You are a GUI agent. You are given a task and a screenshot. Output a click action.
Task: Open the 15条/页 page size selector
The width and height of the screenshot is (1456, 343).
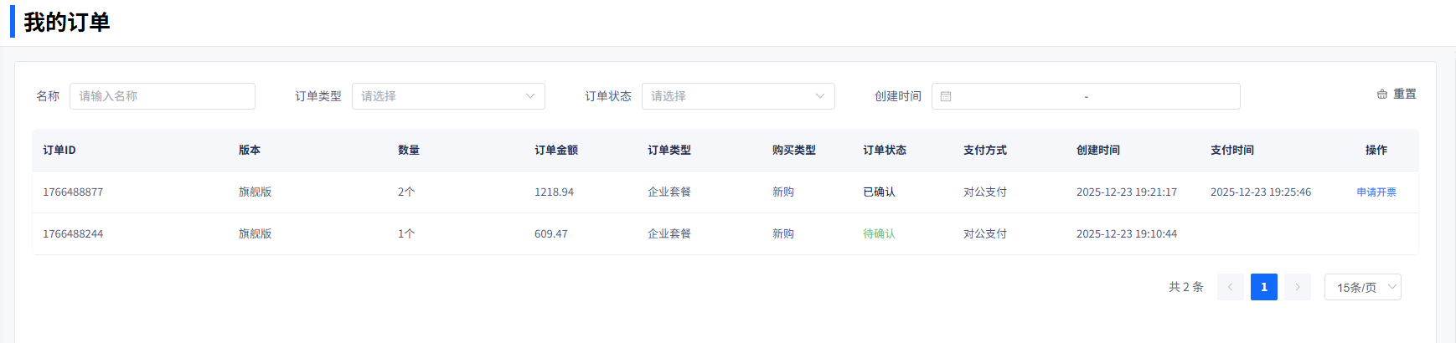pyautogui.click(x=1362, y=287)
